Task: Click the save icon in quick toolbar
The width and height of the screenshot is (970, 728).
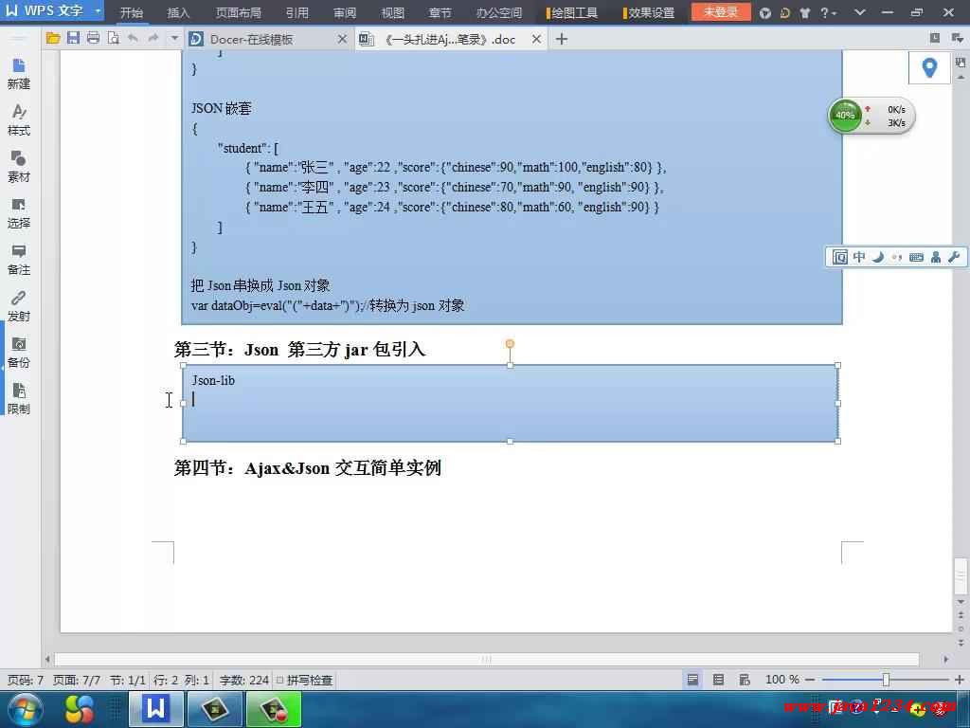Action: click(73, 39)
